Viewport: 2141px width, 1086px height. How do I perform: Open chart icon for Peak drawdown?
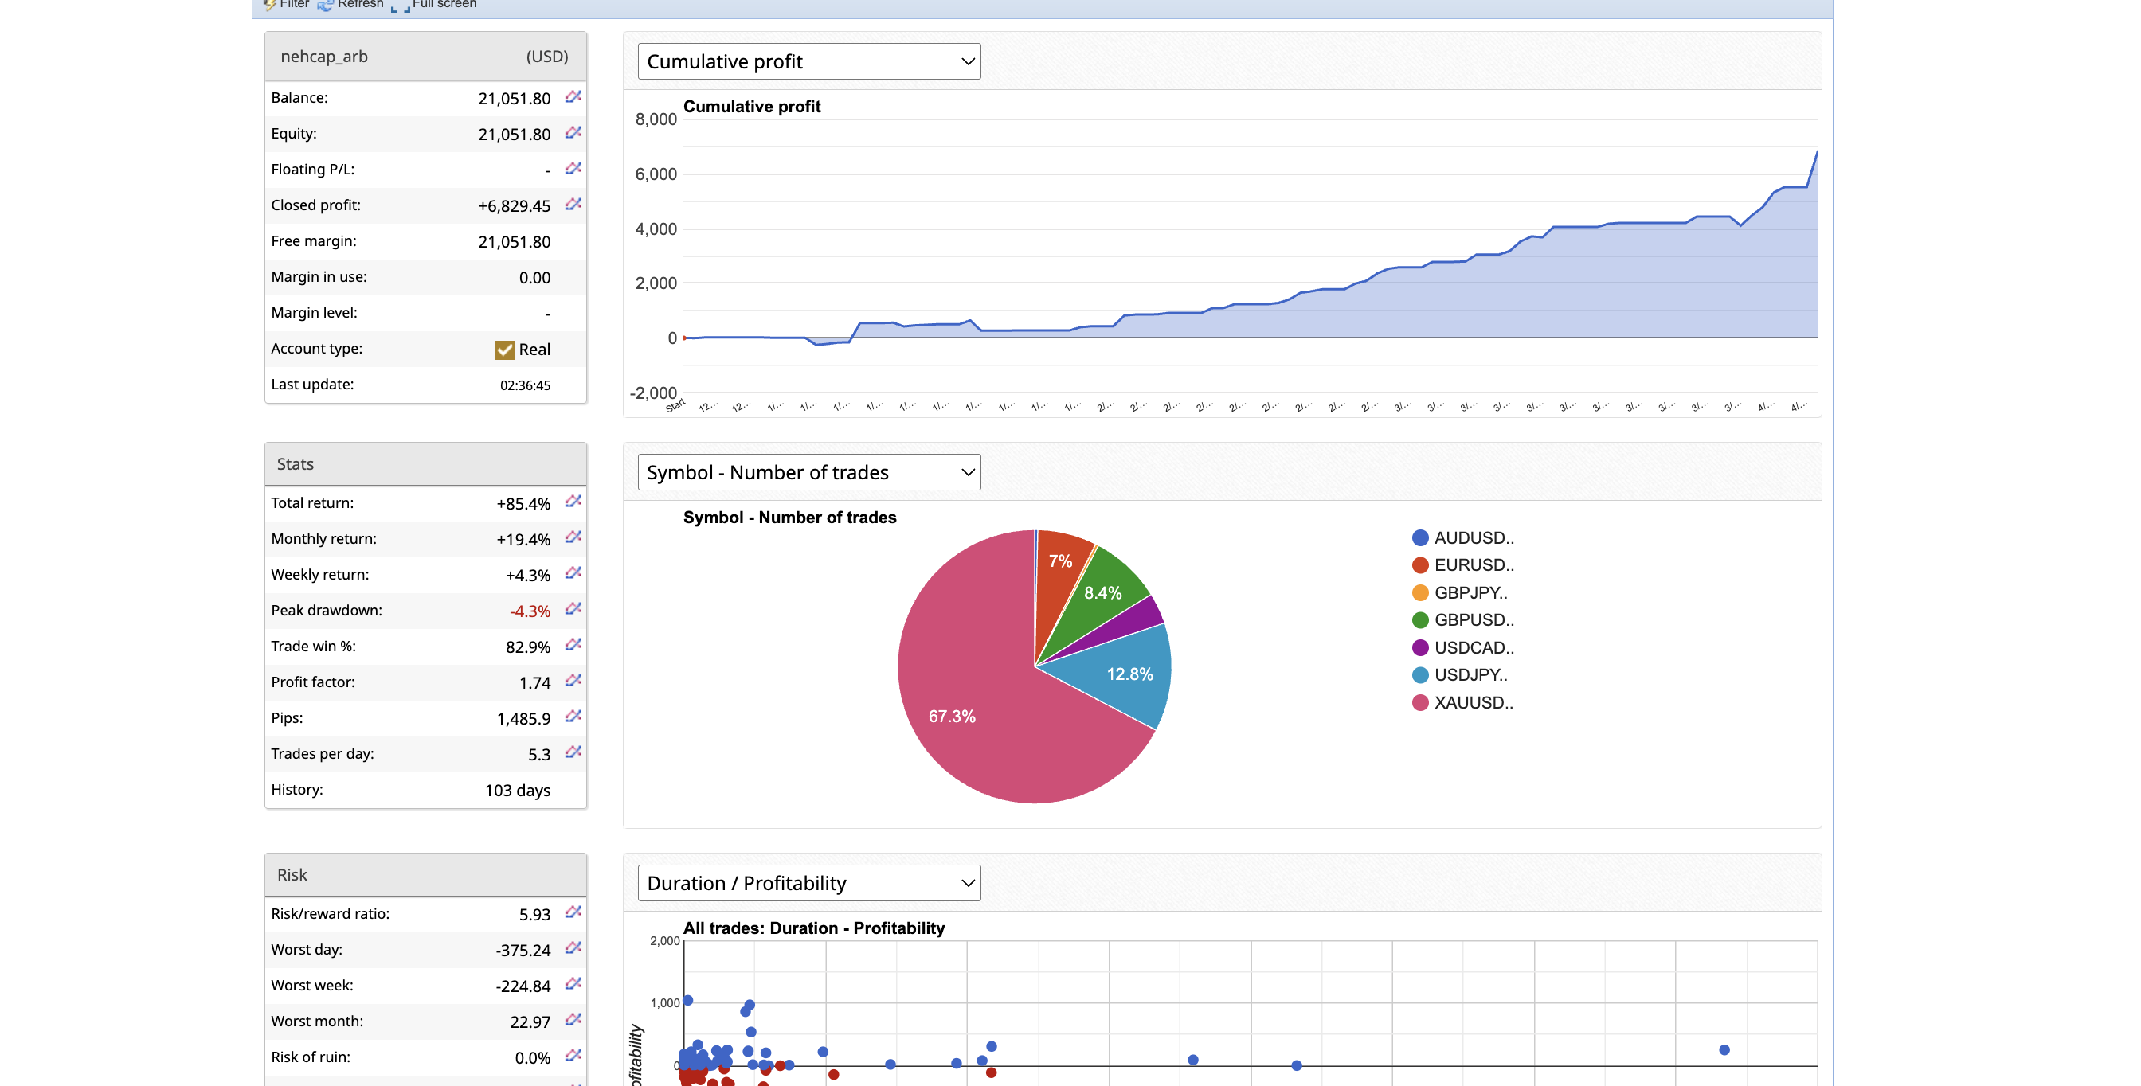[x=573, y=609]
